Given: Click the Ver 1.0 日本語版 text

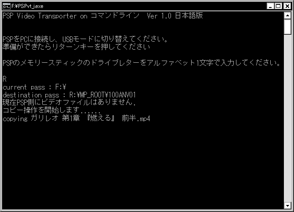Looking at the screenshot, I should pos(175,16).
